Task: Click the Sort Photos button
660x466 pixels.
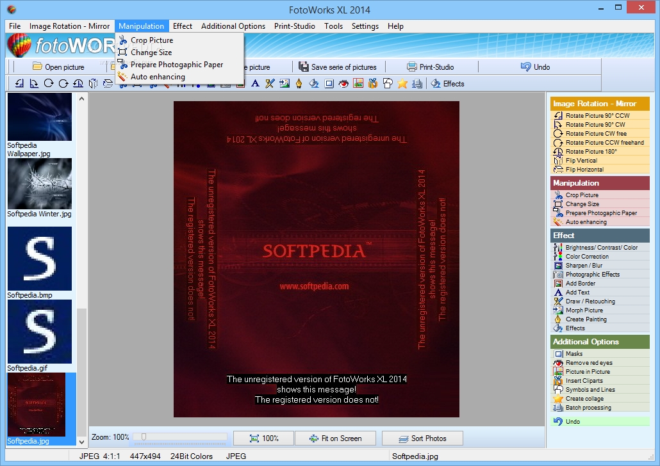Action: [x=423, y=438]
